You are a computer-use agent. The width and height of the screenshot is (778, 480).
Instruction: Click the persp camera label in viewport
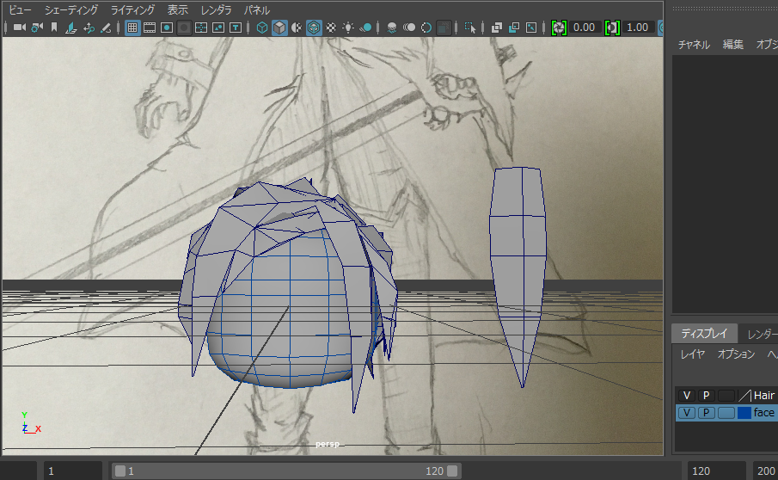coord(328,444)
